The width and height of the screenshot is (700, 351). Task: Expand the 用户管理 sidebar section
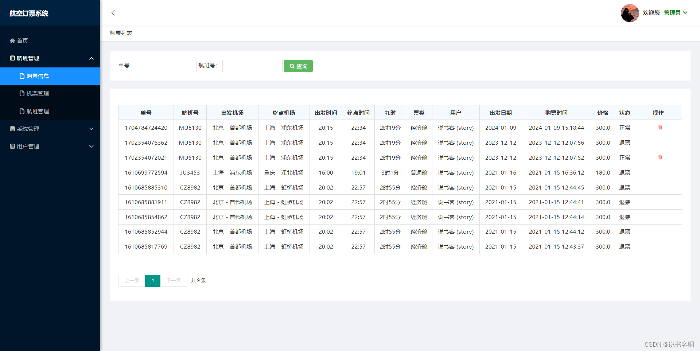[50, 147]
